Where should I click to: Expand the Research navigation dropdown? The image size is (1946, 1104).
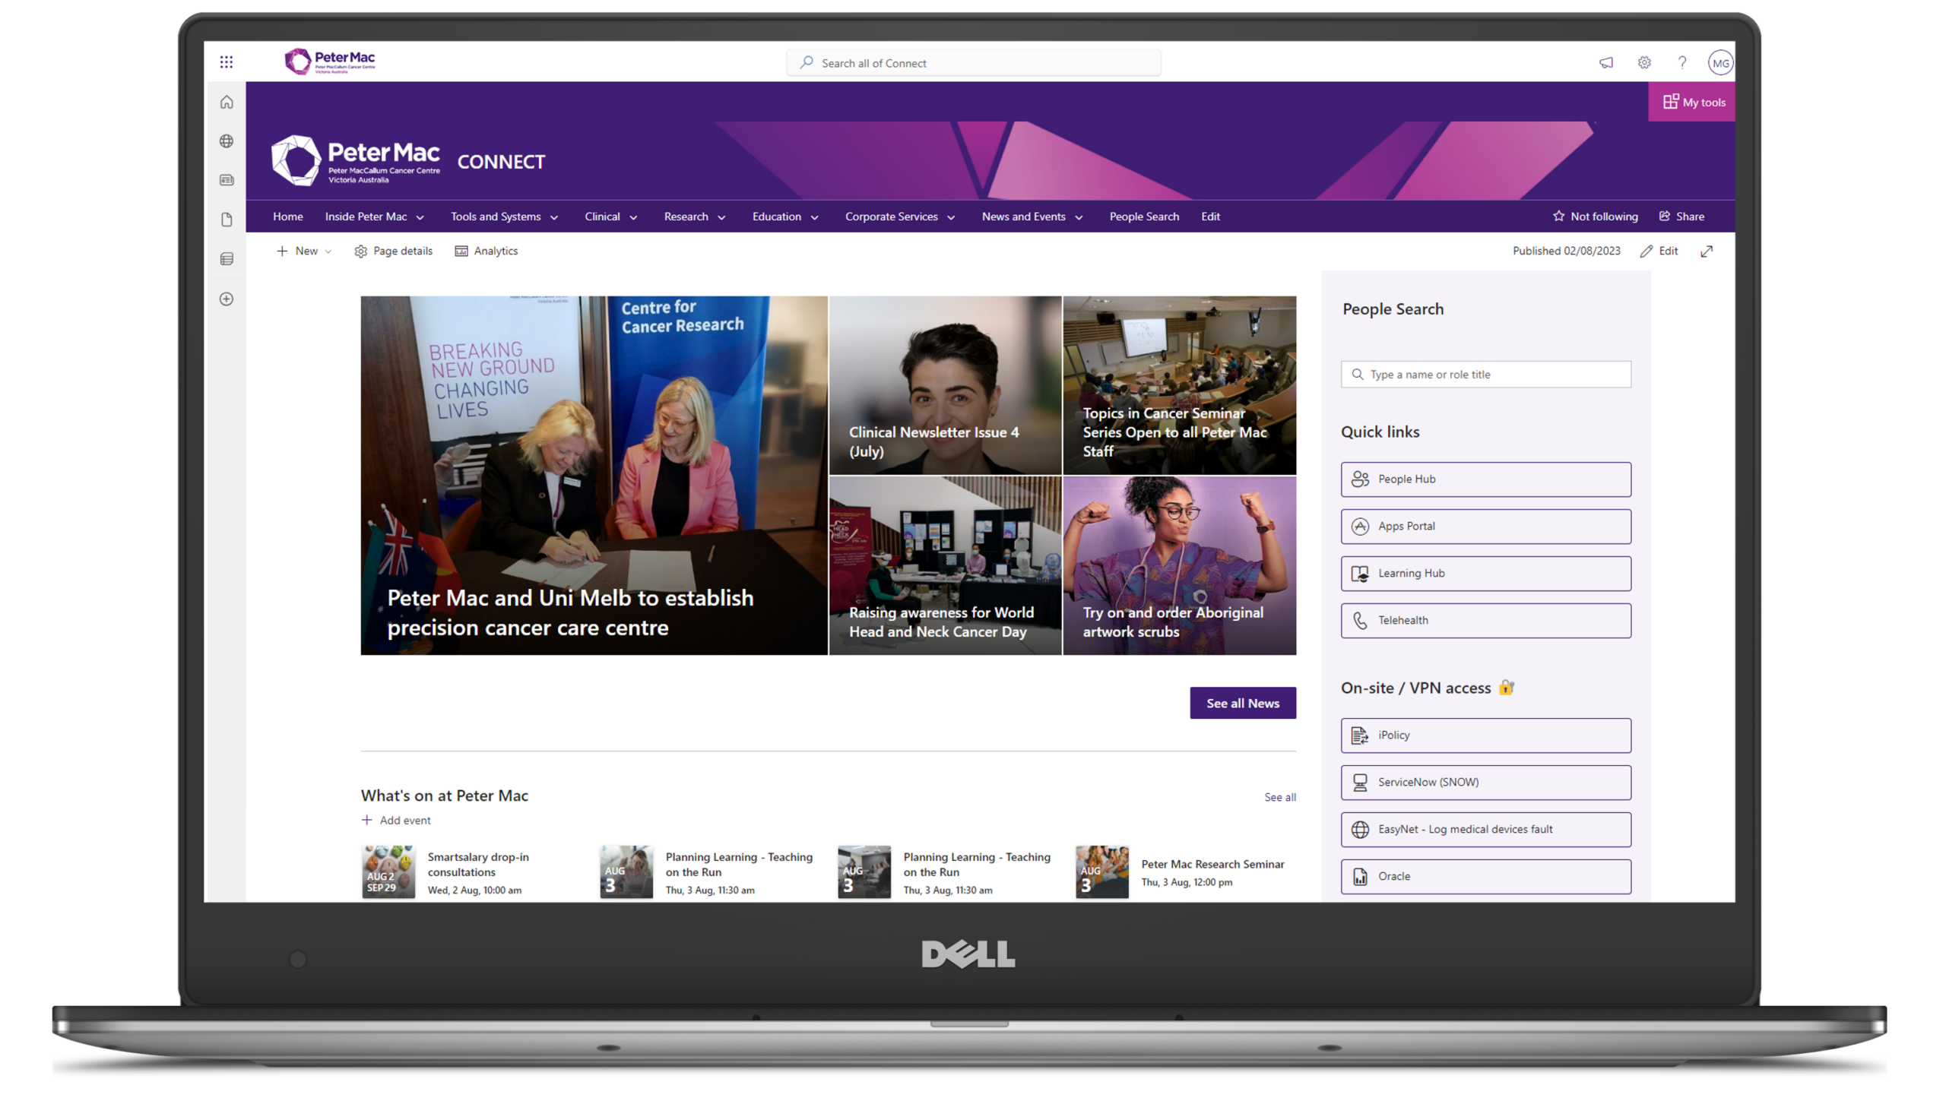tap(693, 216)
